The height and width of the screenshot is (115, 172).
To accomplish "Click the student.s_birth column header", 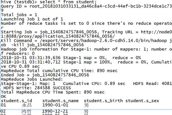I will [103, 101].
